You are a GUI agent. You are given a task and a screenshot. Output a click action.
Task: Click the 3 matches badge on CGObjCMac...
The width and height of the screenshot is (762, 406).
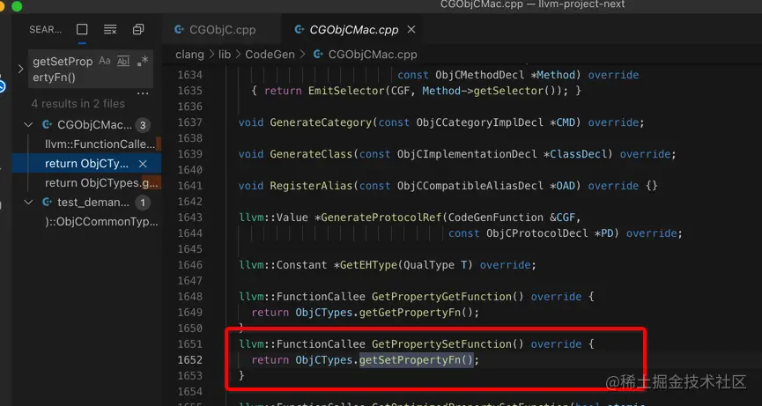coord(143,125)
